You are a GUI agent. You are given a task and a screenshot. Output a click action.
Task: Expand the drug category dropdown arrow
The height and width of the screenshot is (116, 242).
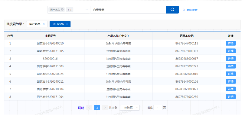pos(87,10)
